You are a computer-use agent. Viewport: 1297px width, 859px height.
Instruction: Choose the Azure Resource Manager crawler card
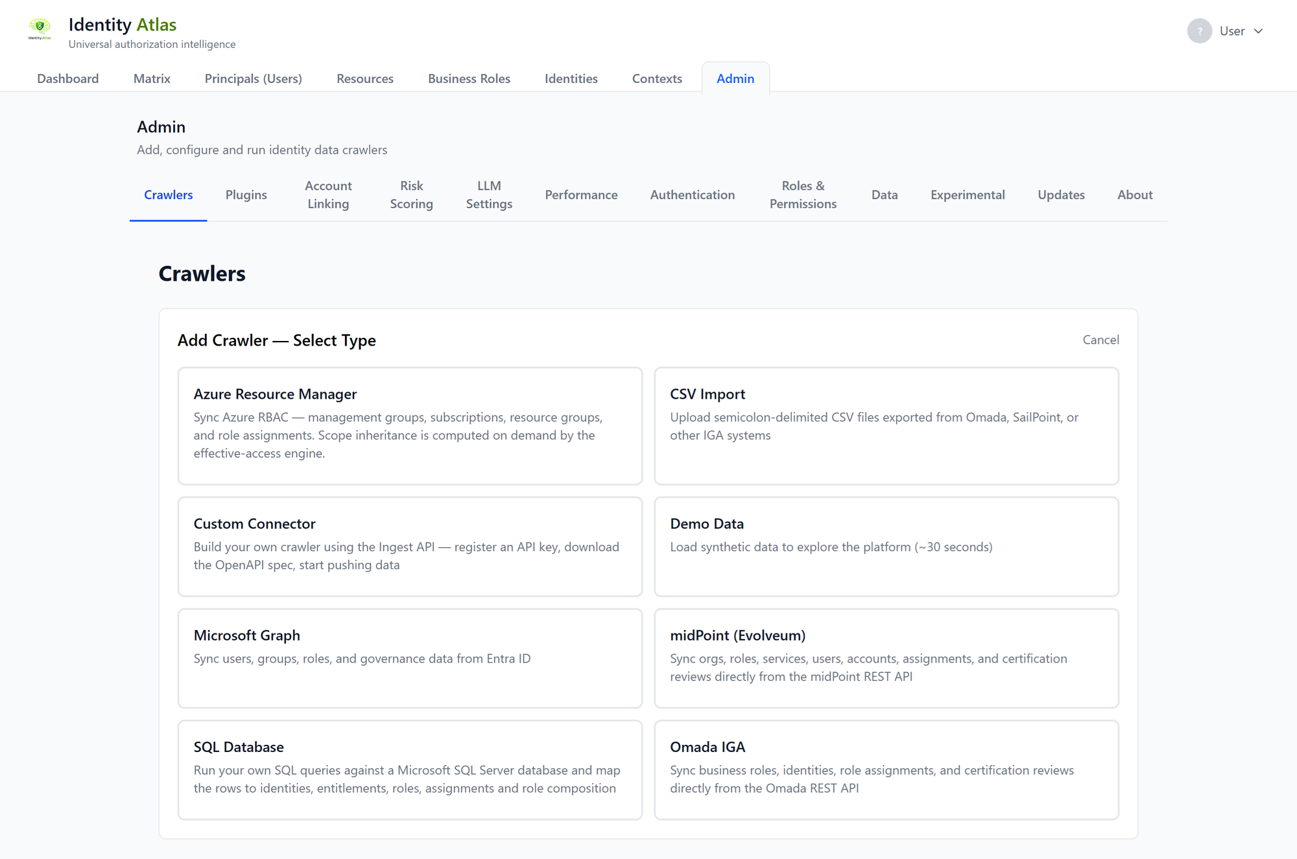tap(410, 426)
